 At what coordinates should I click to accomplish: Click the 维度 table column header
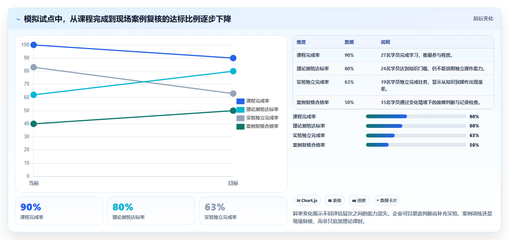[301, 42]
